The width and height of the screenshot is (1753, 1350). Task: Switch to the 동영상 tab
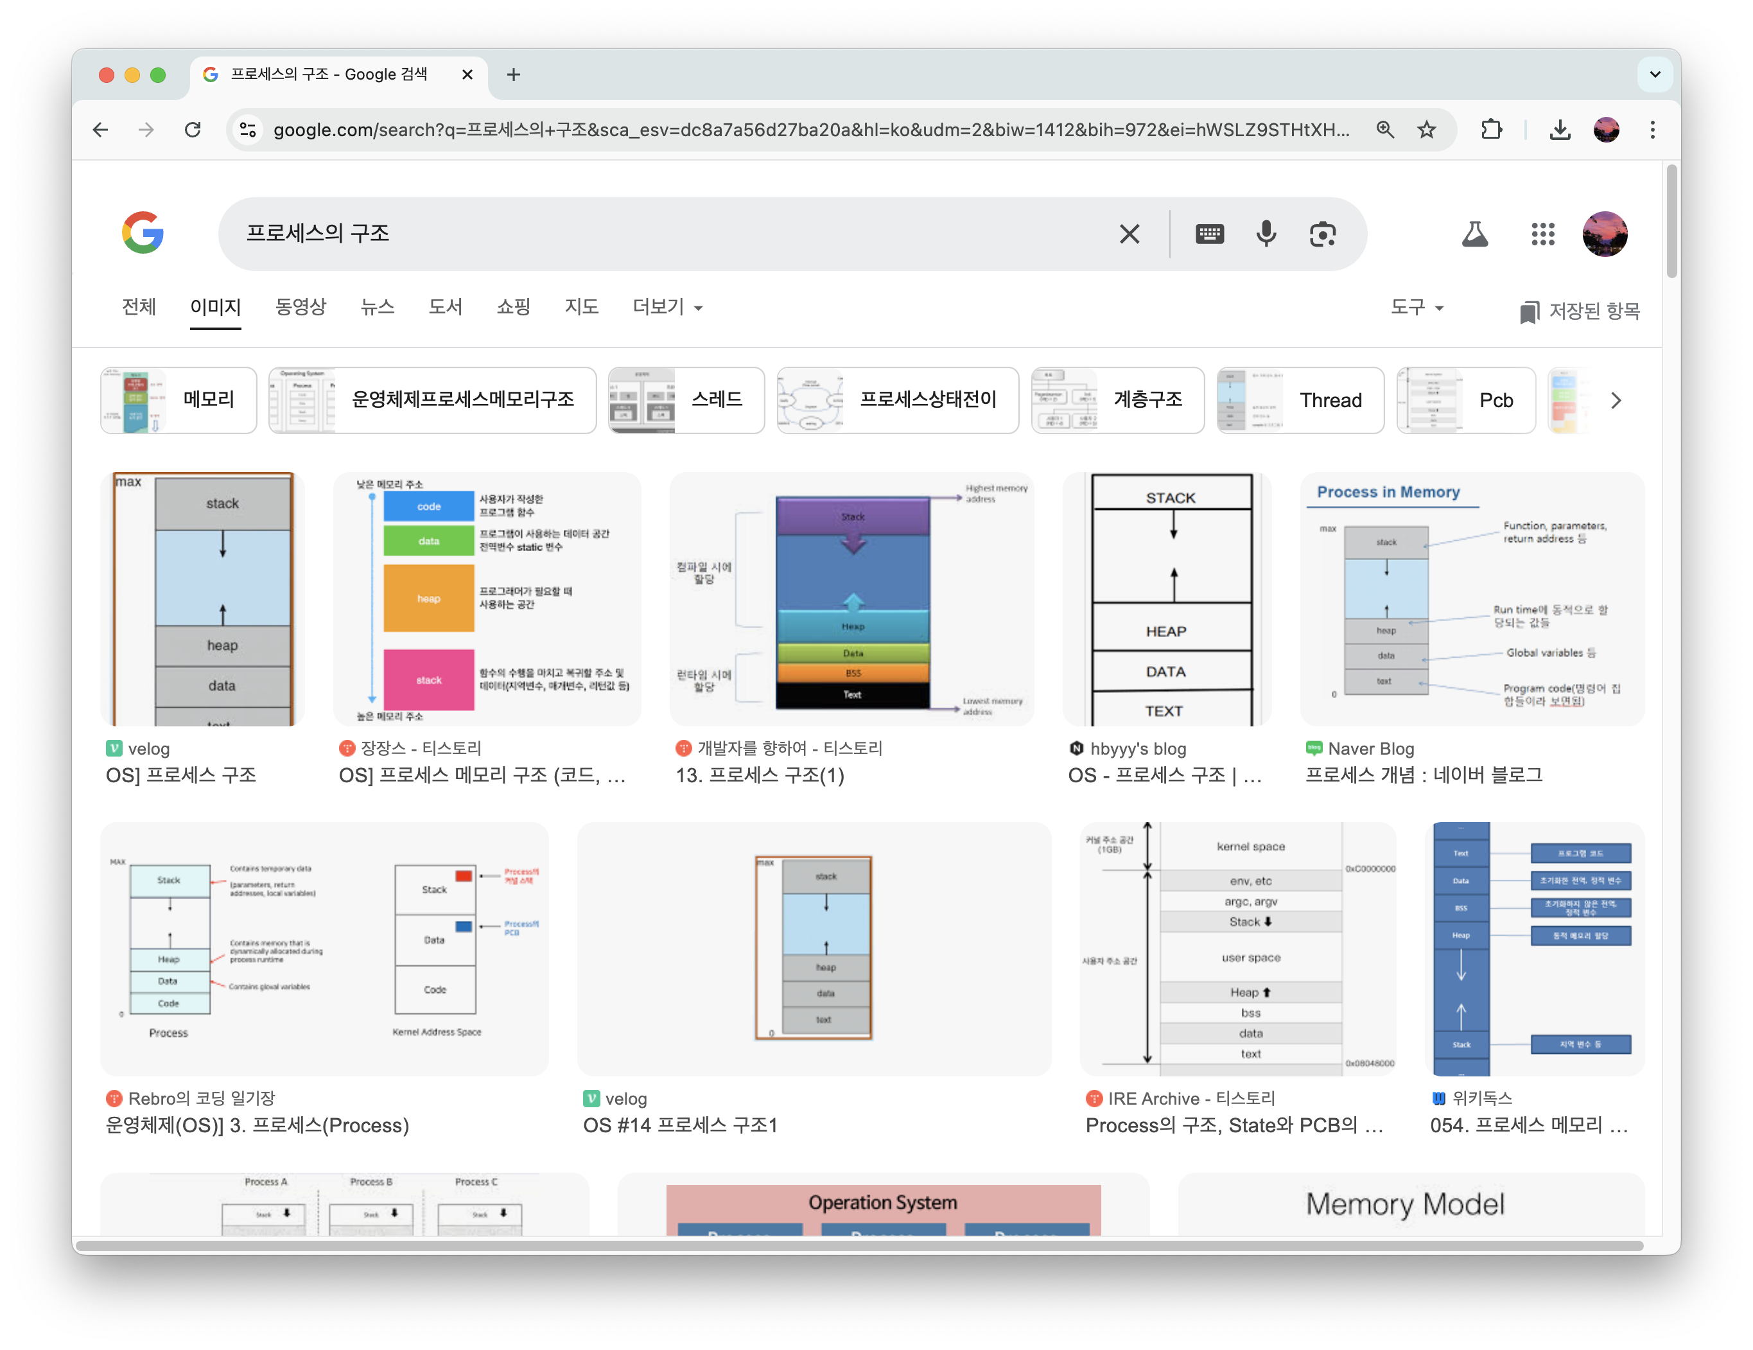(301, 306)
